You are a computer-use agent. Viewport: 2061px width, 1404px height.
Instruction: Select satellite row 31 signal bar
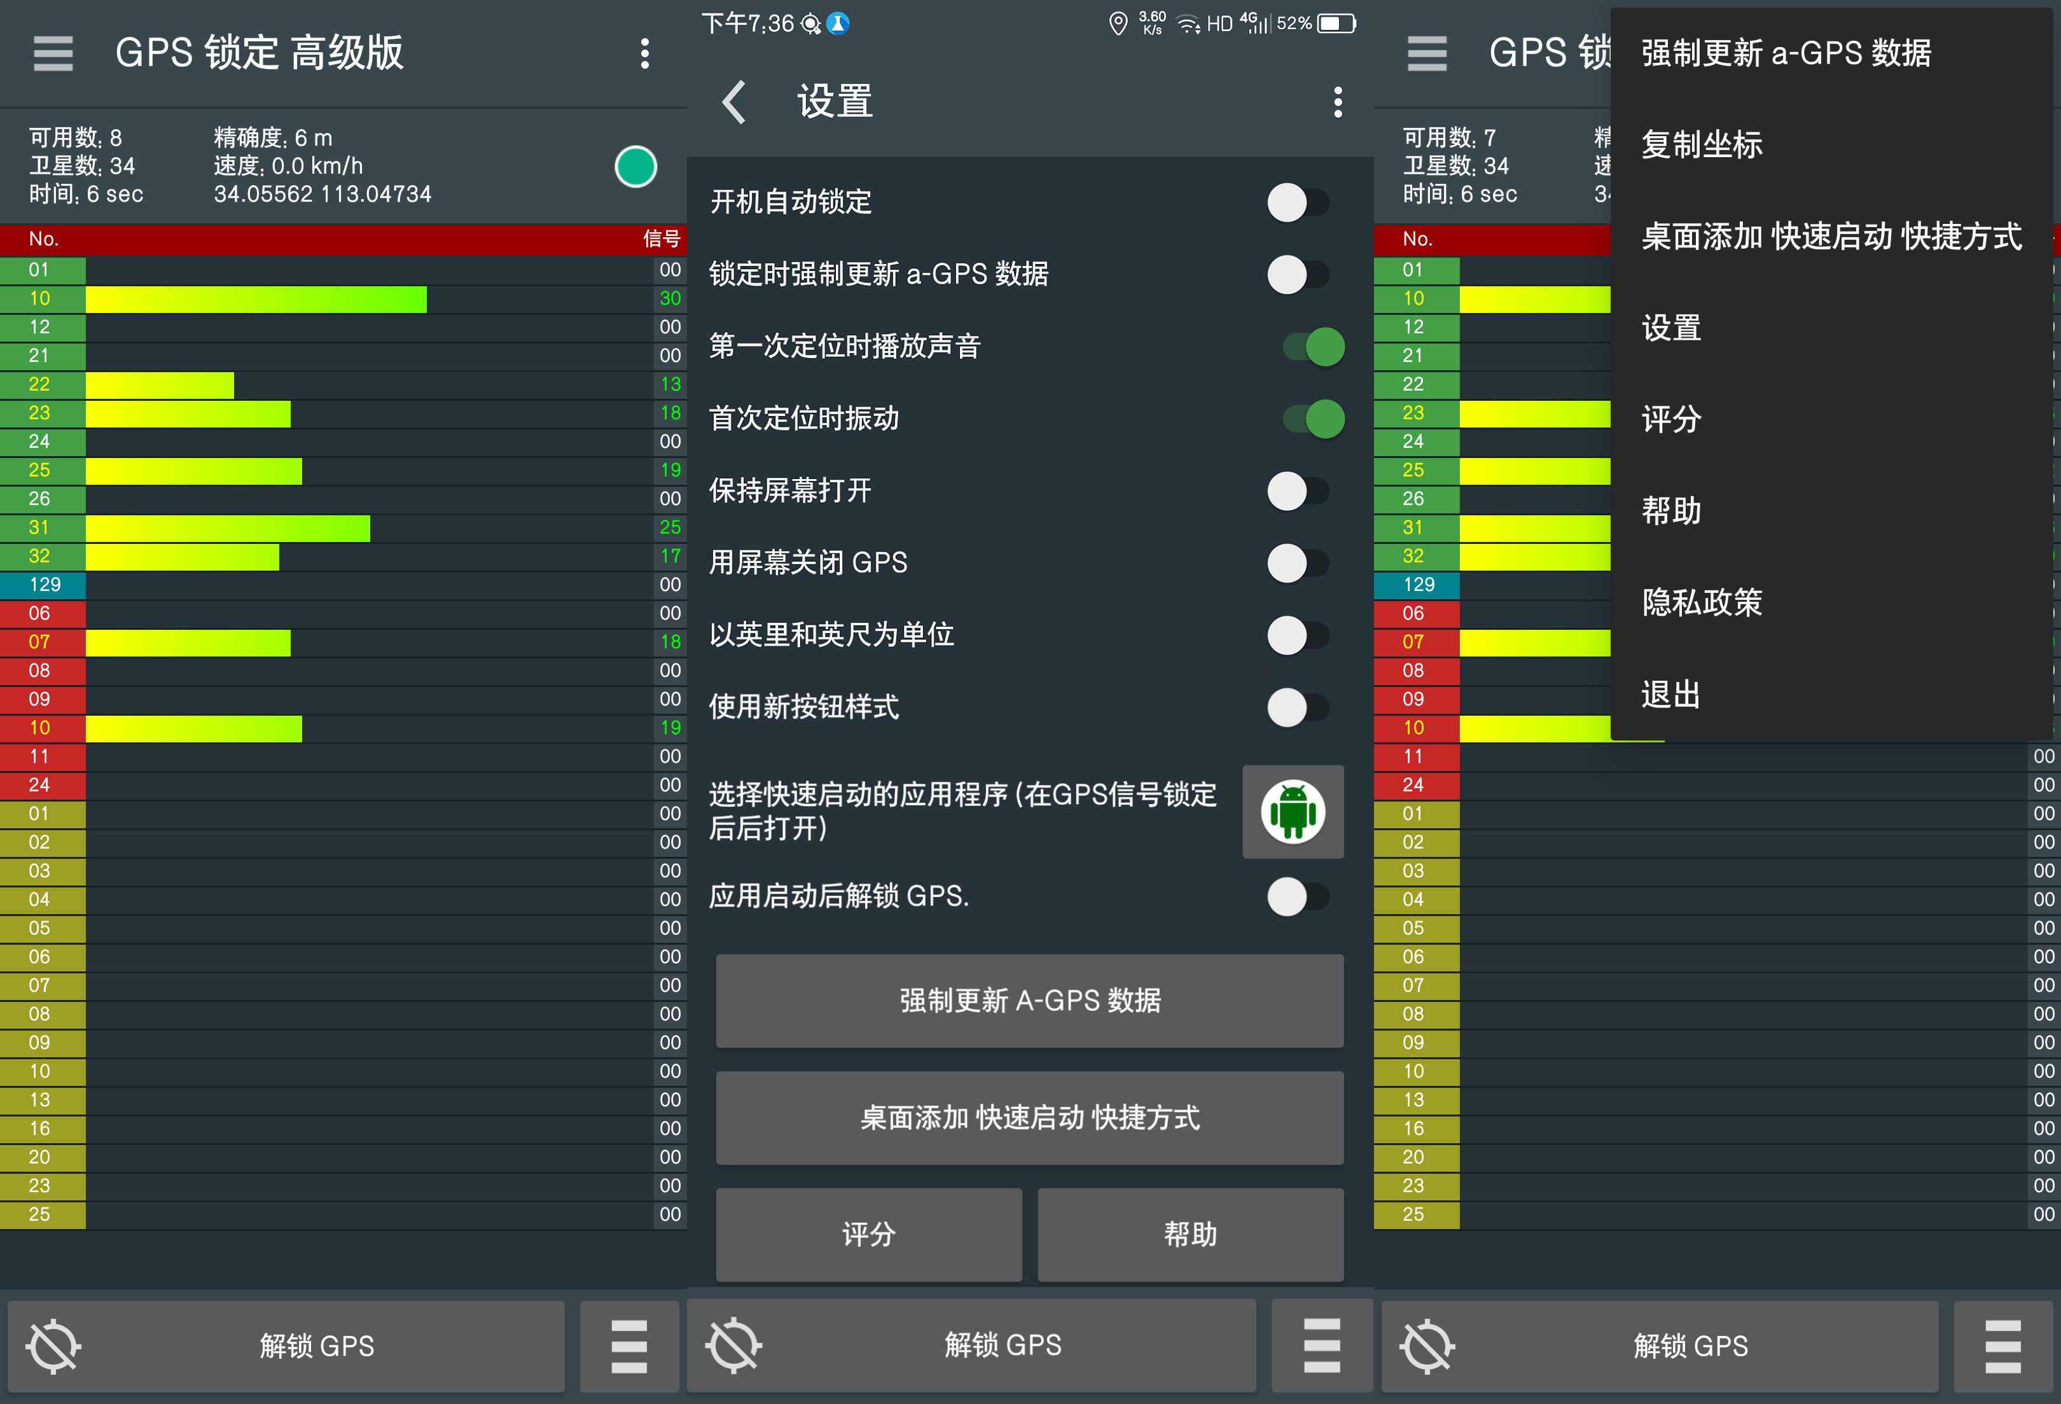228,528
